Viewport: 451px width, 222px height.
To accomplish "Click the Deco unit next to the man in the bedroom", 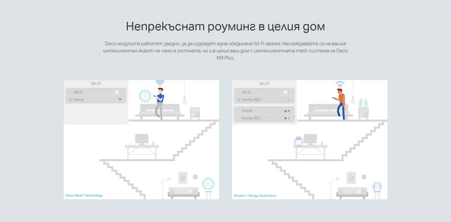I will tap(145, 96).
